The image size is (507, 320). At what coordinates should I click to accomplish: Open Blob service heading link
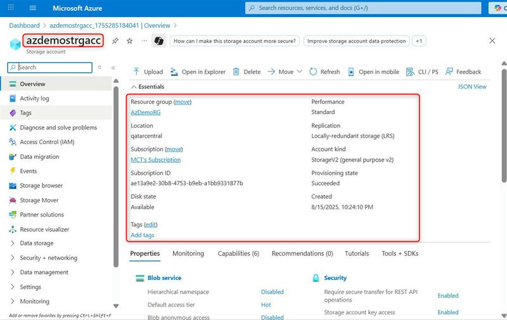point(164,278)
